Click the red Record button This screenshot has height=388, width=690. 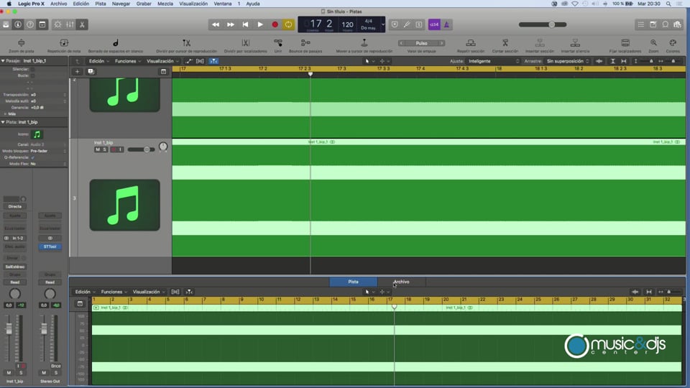[x=275, y=24]
